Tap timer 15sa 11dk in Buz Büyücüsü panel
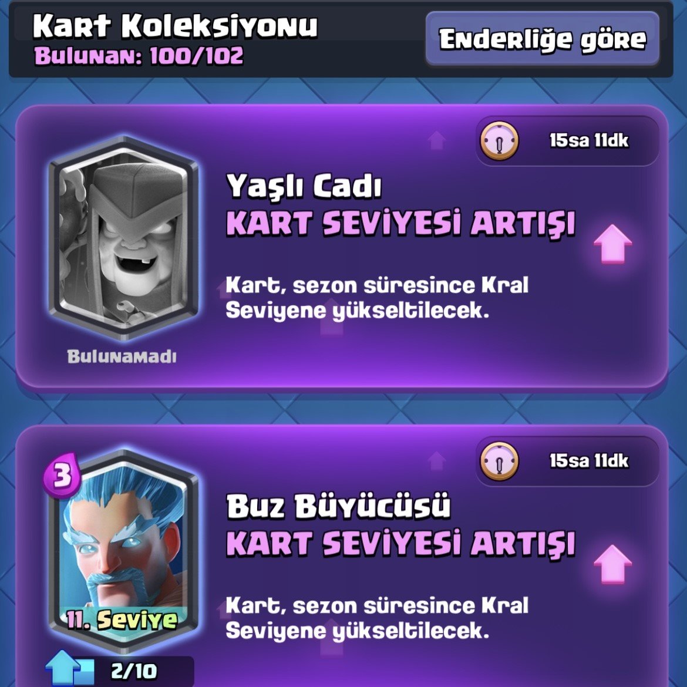Image resolution: width=687 pixels, height=687 pixels. (x=589, y=460)
